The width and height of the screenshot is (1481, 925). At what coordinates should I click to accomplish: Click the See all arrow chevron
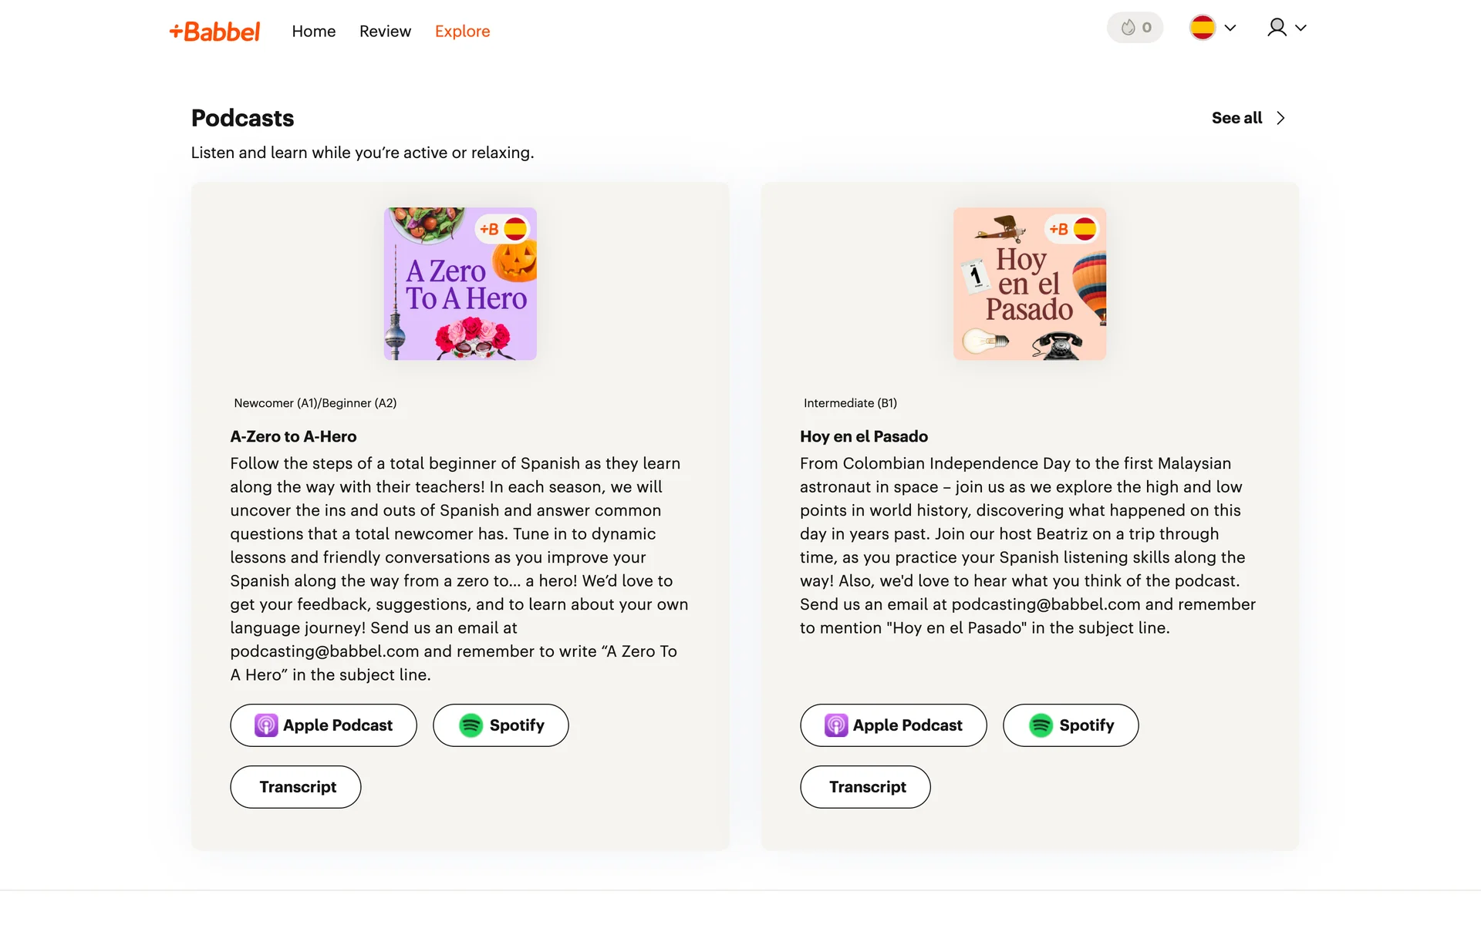tap(1280, 118)
